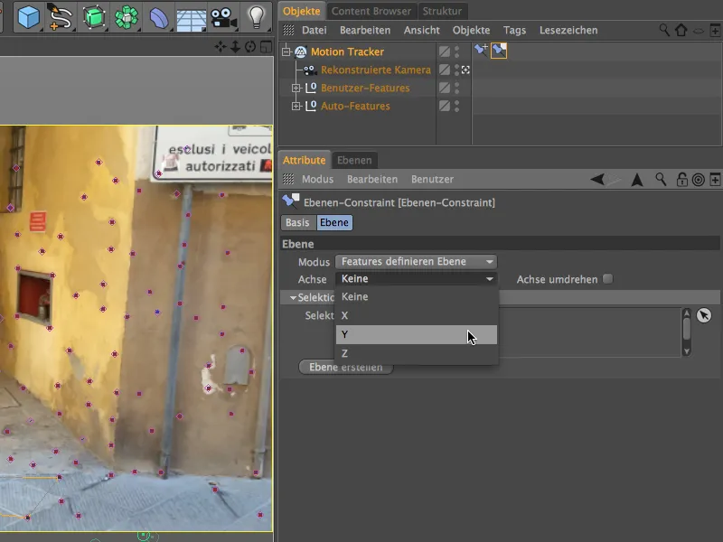Select the first Motion Tracker constraint tag
The height and width of the screenshot is (542, 723).
point(481,50)
